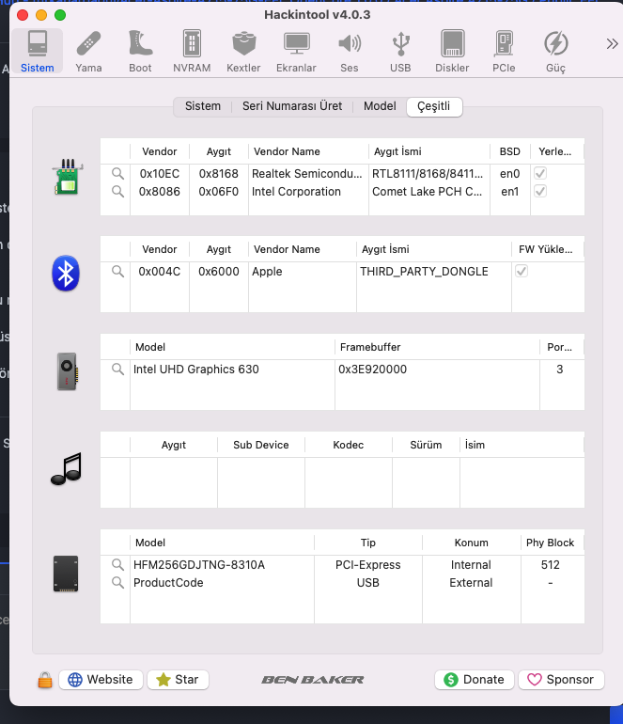
Task: Open the Ses audio icon
Action: point(350,51)
